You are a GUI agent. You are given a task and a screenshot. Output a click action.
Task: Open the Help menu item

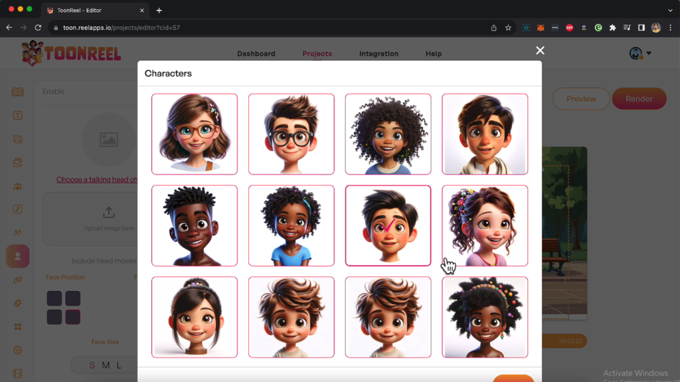pos(434,54)
